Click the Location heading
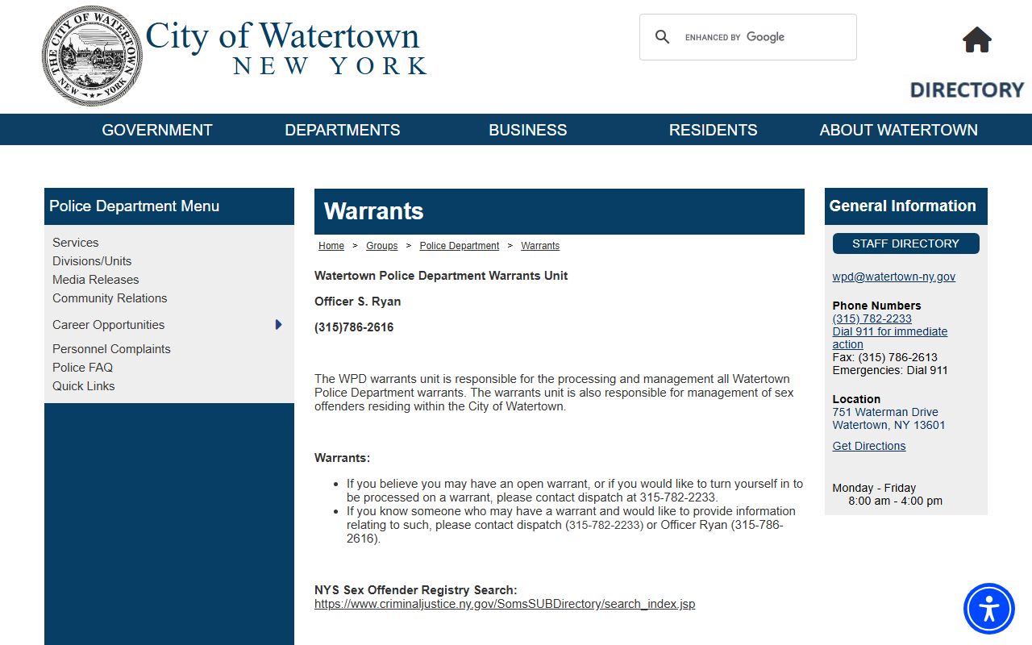 [856, 399]
